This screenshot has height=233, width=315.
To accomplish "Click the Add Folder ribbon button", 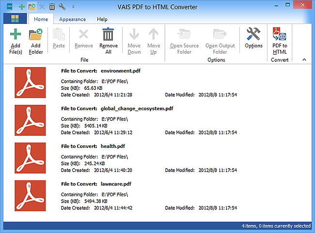I will pyautogui.click(x=36, y=41).
